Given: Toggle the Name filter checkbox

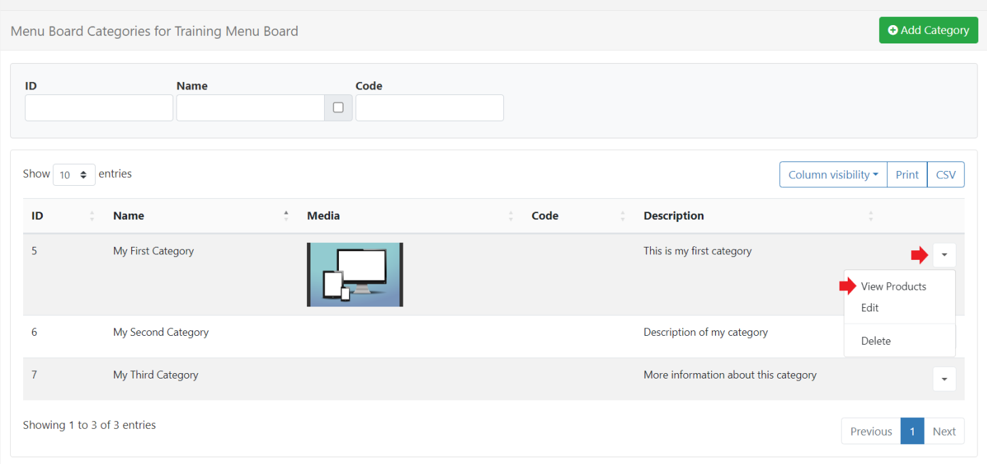Looking at the screenshot, I should pyautogui.click(x=338, y=108).
